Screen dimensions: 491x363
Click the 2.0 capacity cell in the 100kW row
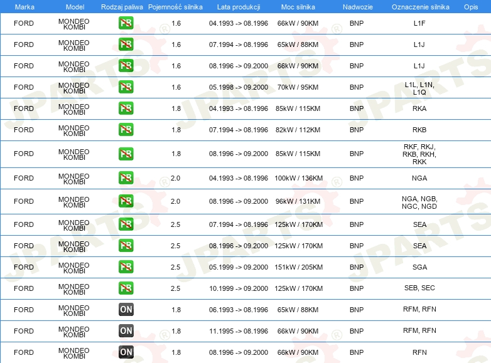pos(175,178)
